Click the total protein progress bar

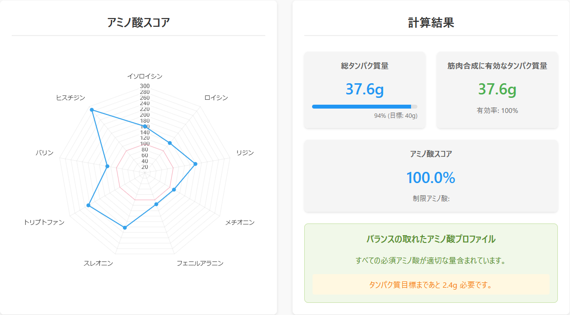tap(364, 106)
